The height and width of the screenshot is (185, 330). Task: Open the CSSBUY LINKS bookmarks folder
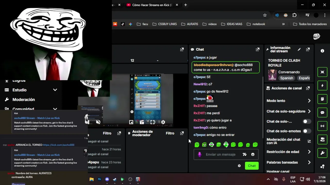[x=164, y=24]
